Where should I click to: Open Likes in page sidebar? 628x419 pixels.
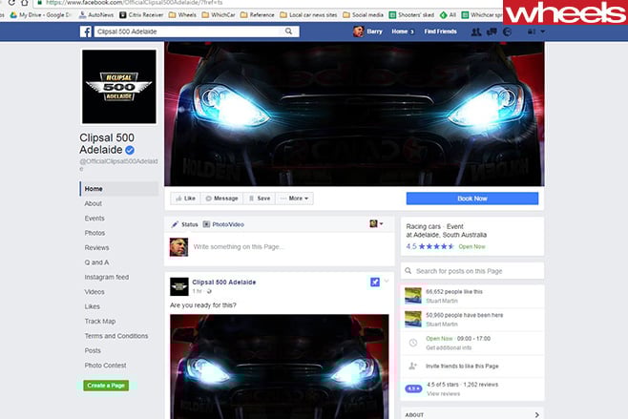[x=93, y=306]
